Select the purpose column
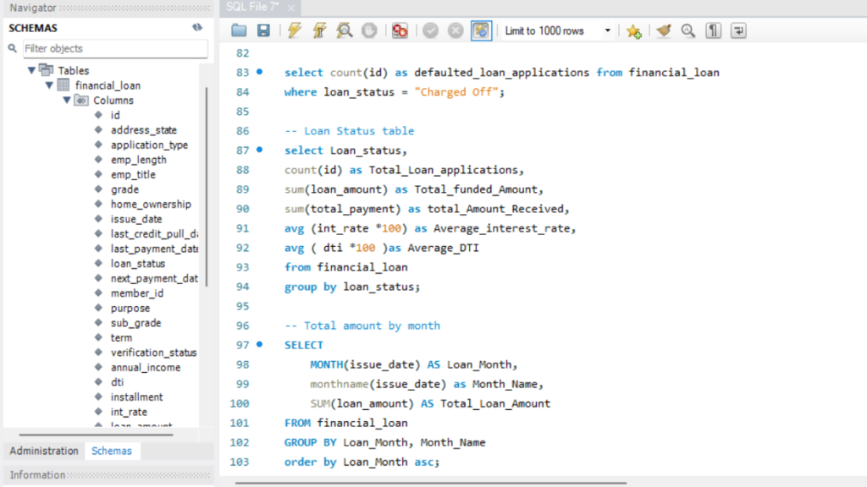Screen dimensions: 867x487 click(x=130, y=308)
